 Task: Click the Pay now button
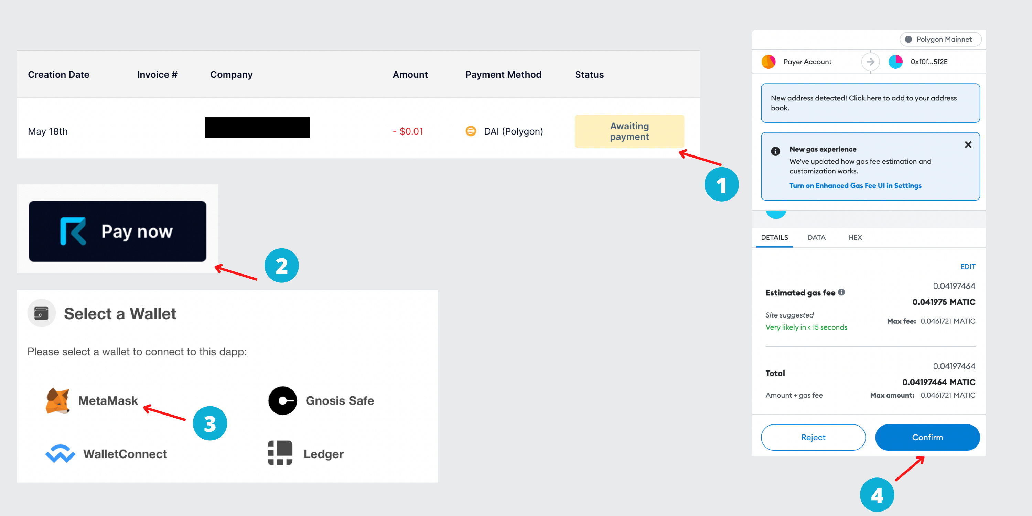click(117, 231)
